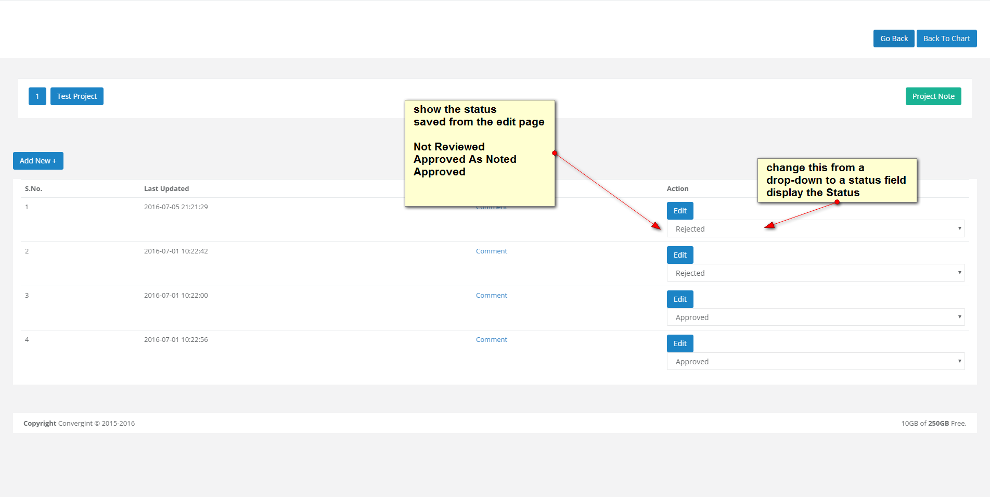
Task: Click the Back To Chart button
Action: [x=947, y=39]
